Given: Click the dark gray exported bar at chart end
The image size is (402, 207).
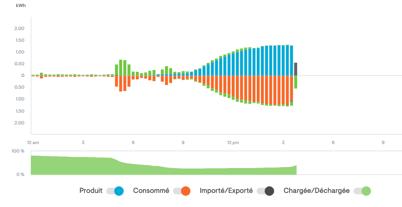Looking at the screenshot, I should pyautogui.click(x=296, y=69).
